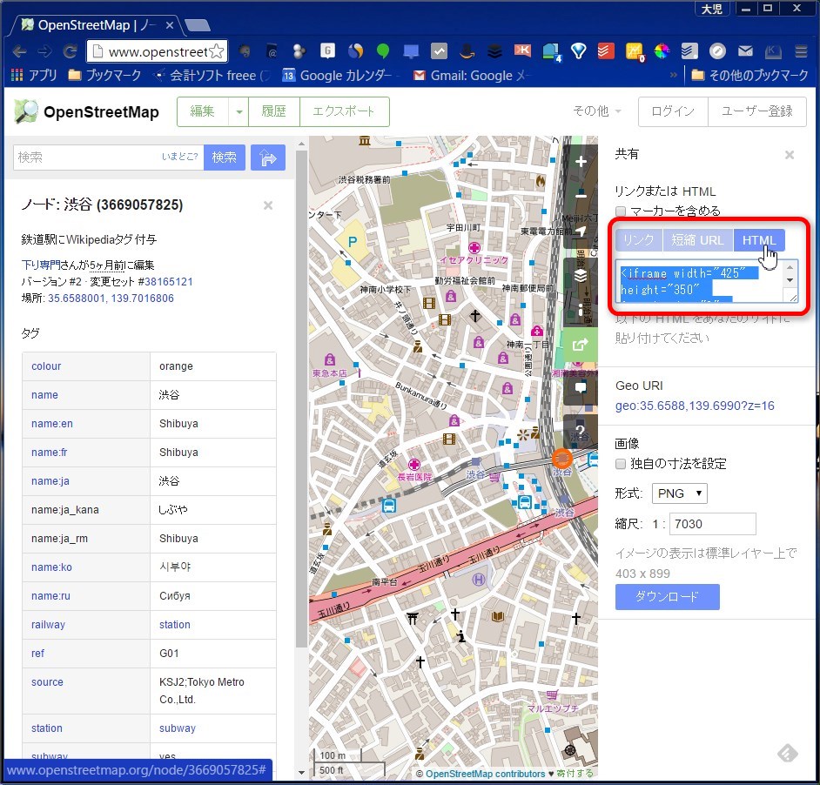Viewport: 820px width, 785px height.
Task: Show my location on the map
Action: (x=581, y=231)
